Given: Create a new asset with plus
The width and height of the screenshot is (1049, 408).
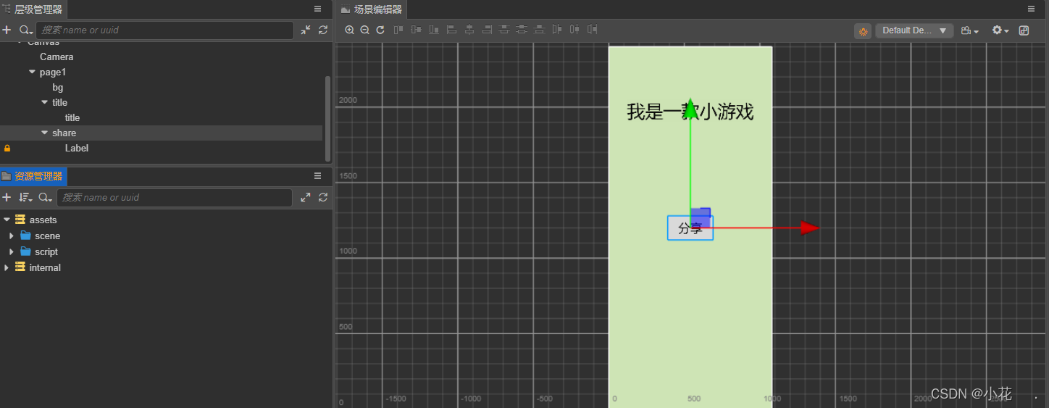Looking at the screenshot, I should point(7,197).
